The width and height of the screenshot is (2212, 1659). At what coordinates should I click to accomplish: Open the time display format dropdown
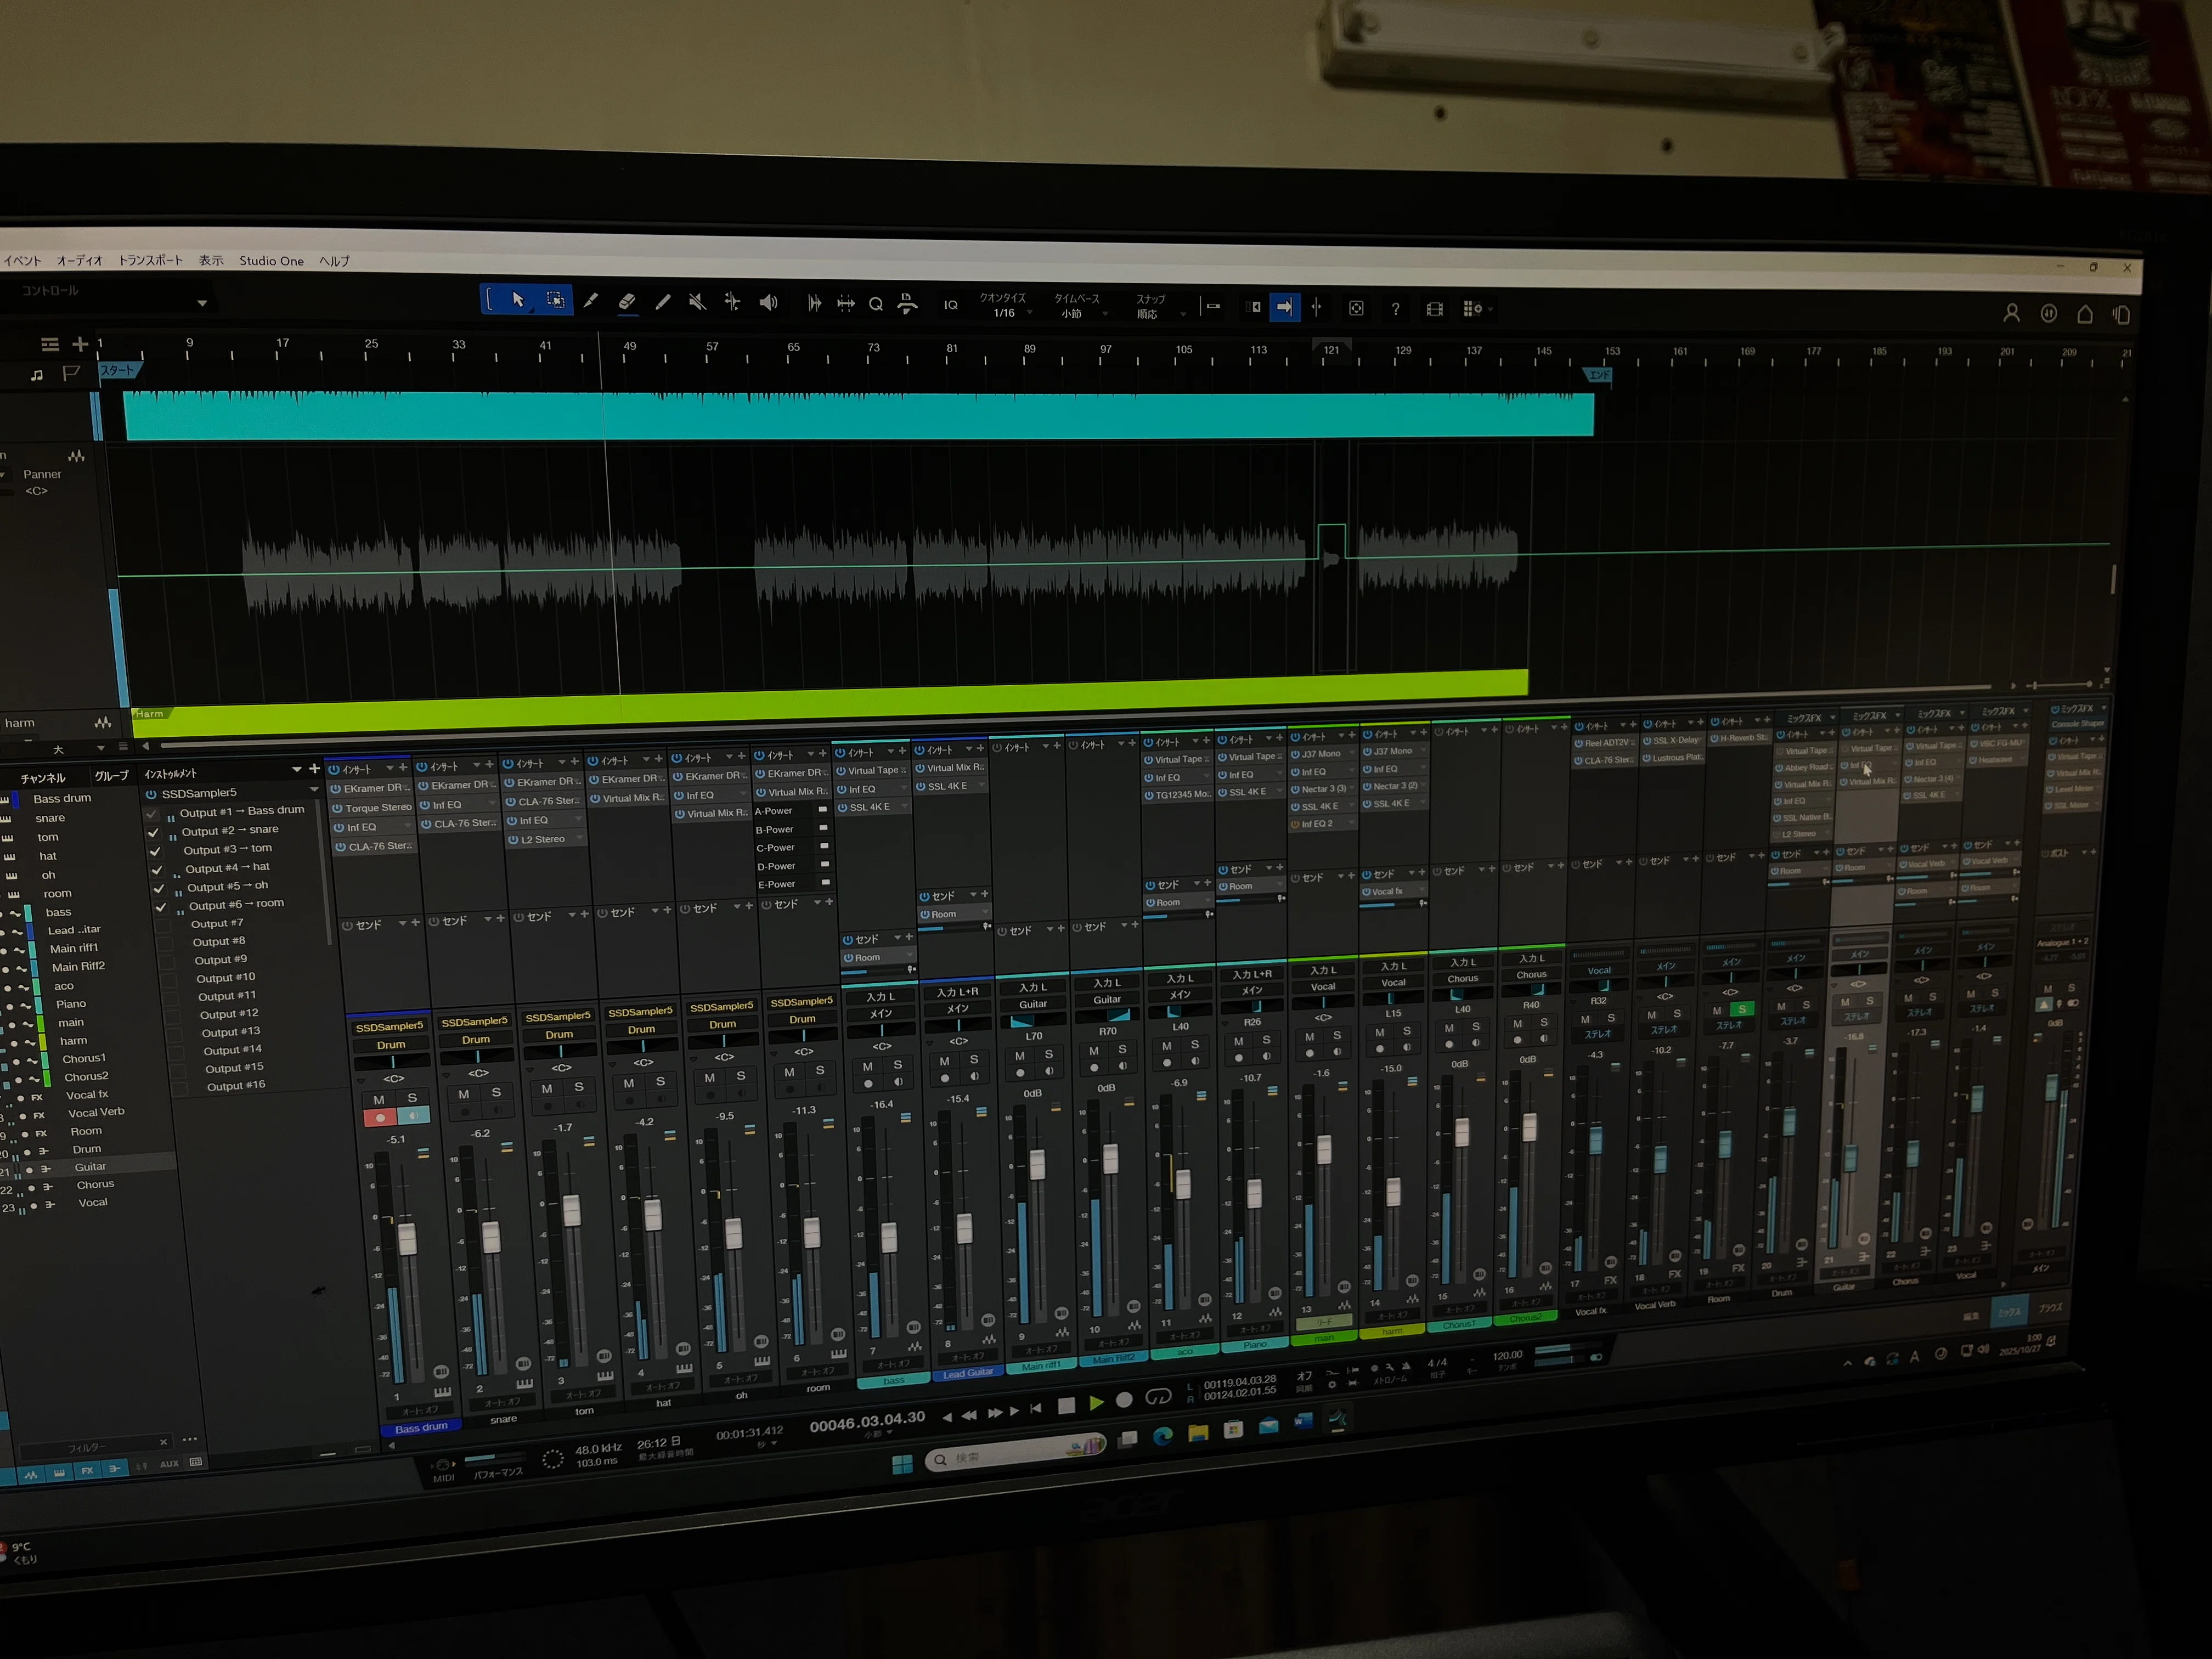click(775, 1444)
